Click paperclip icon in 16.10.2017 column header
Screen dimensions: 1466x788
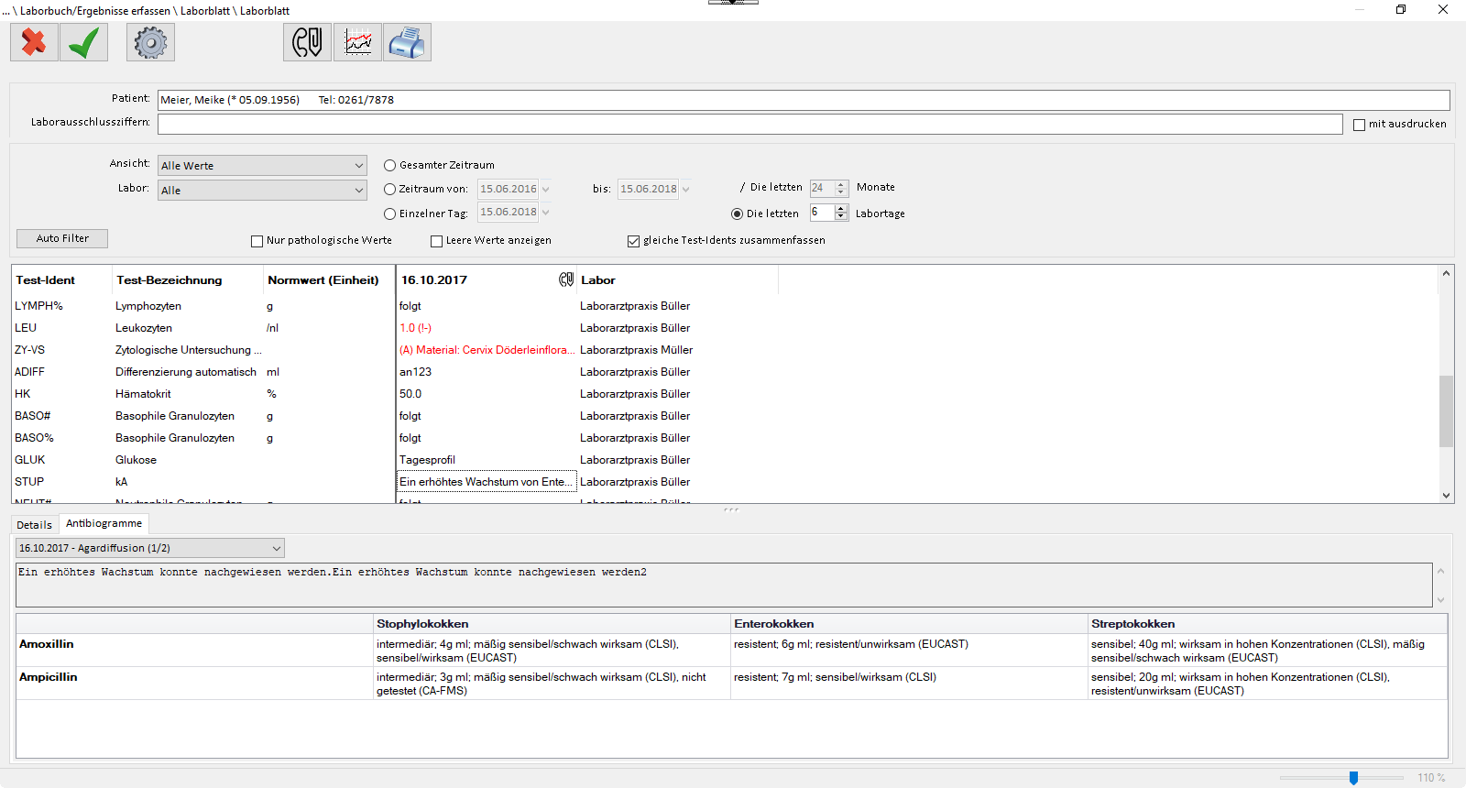click(x=566, y=279)
